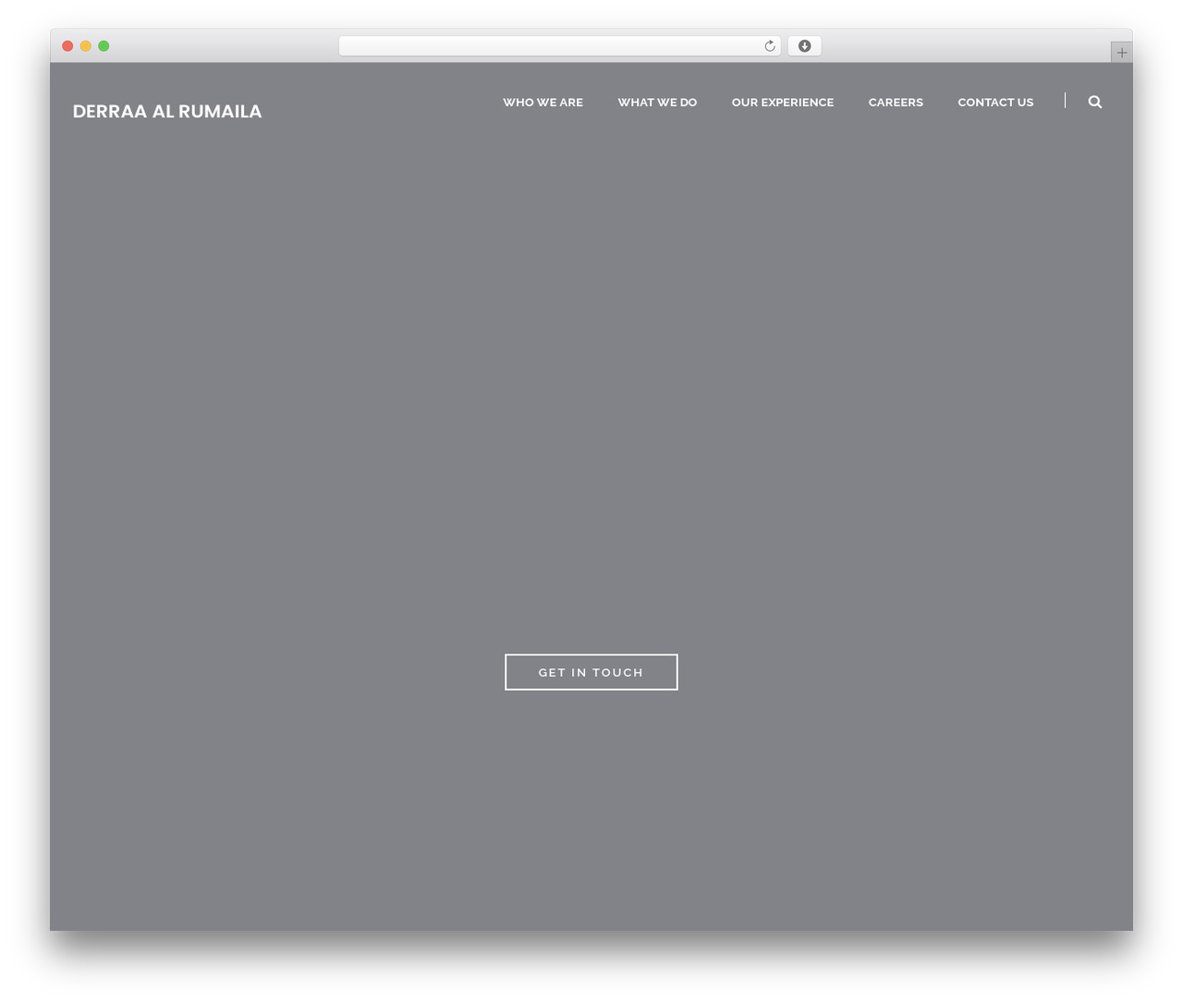Go home via Derraa Al Rumaila logo text
Screen dimensions: 1183x1002
pos(167,111)
